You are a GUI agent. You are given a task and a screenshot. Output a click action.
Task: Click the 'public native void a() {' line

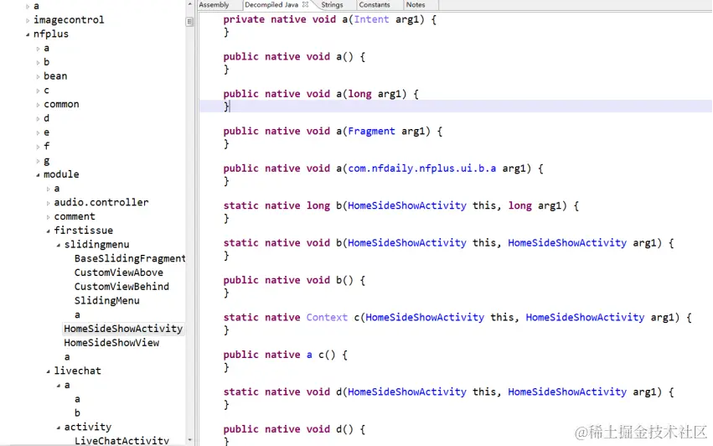tap(294, 57)
